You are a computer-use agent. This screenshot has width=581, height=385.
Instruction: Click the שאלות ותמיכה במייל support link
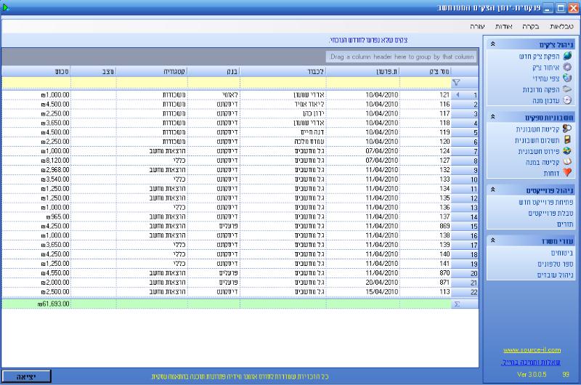tap(531, 362)
